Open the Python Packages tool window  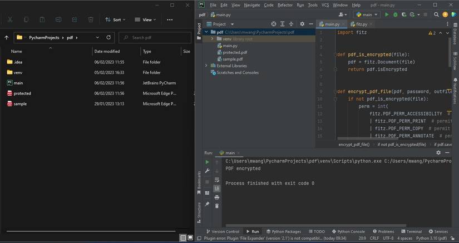pos(283,231)
